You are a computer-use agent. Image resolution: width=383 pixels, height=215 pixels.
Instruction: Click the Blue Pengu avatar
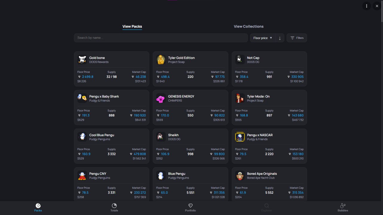(161, 175)
